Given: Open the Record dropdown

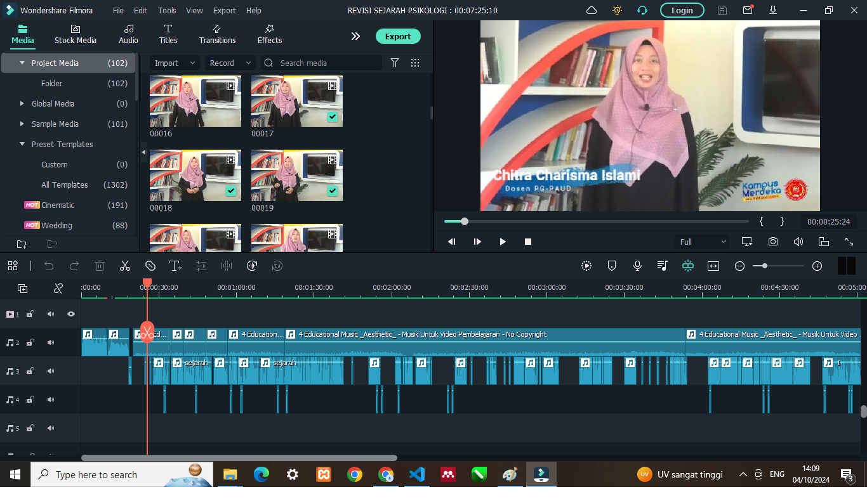Looking at the screenshot, I should tap(229, 63).
